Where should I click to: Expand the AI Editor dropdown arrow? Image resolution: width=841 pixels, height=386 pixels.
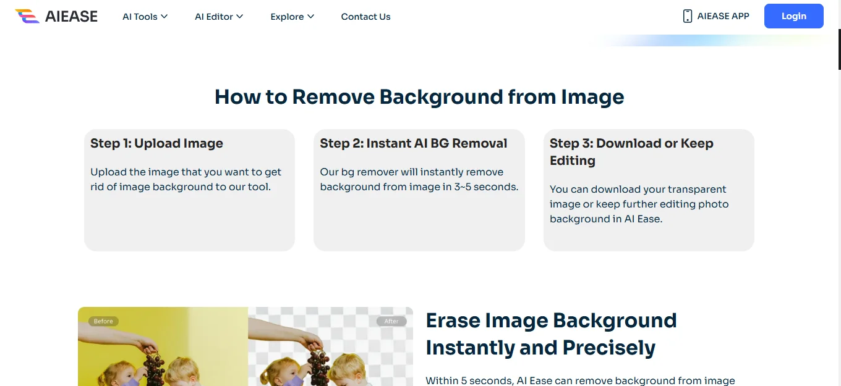pyautogui.click(x=239, y=17)
